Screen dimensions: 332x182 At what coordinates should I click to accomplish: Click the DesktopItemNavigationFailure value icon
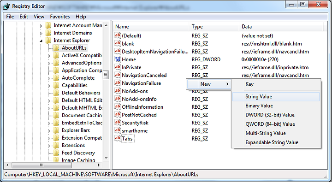coord(118,51)
